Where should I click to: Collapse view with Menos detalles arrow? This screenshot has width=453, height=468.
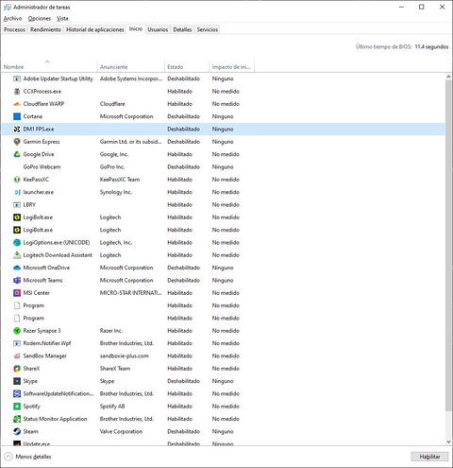pos(8,457)
